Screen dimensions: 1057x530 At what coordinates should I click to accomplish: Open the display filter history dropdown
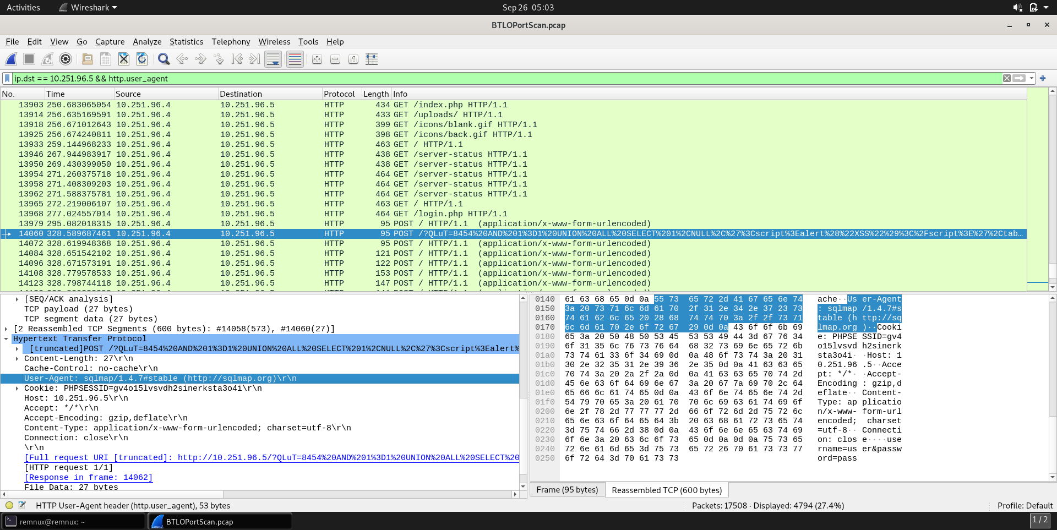(1032, 79)
